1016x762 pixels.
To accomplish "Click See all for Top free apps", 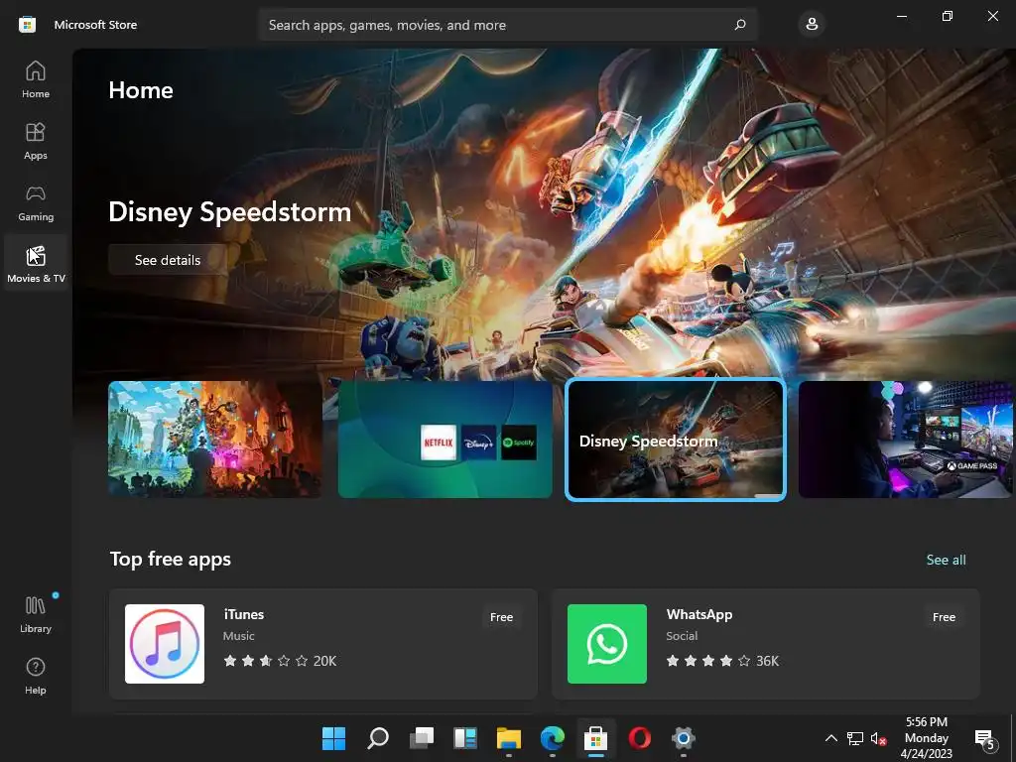I will [x=946, y=560].
